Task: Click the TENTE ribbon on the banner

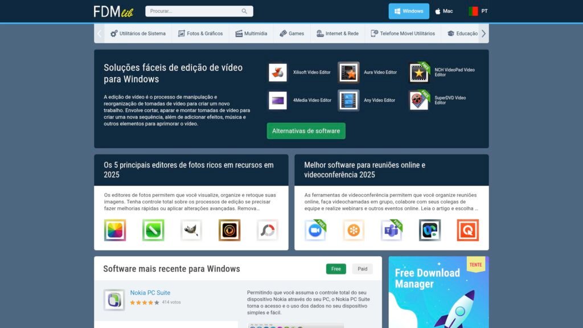Action: coord(476,264)
